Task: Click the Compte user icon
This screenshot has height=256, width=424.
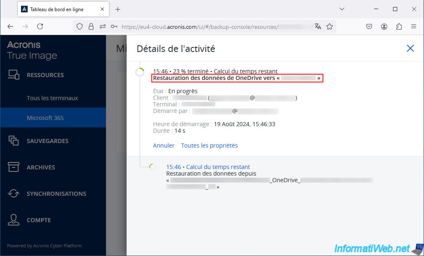Action: [14, 220]
